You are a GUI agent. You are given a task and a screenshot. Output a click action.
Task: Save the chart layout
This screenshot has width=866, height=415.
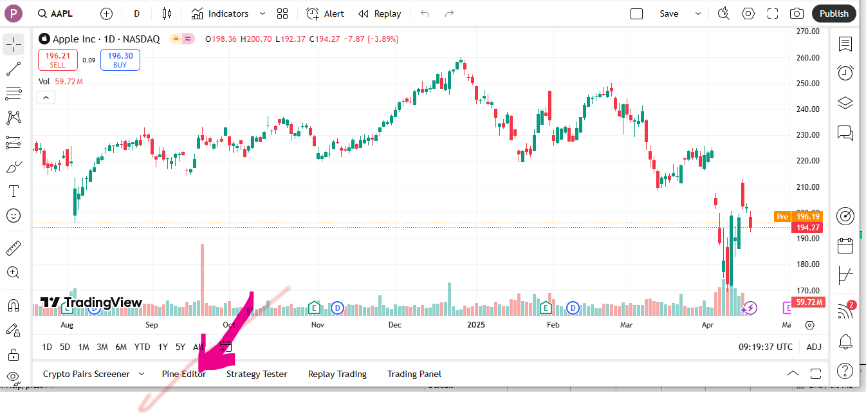point(669,14)
